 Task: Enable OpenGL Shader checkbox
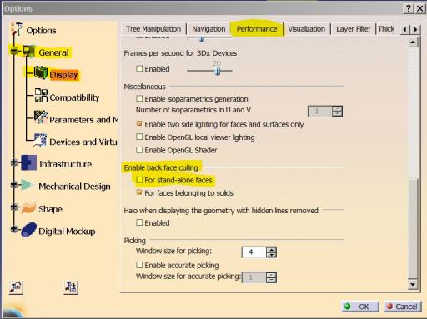click(x=139, y=150)
